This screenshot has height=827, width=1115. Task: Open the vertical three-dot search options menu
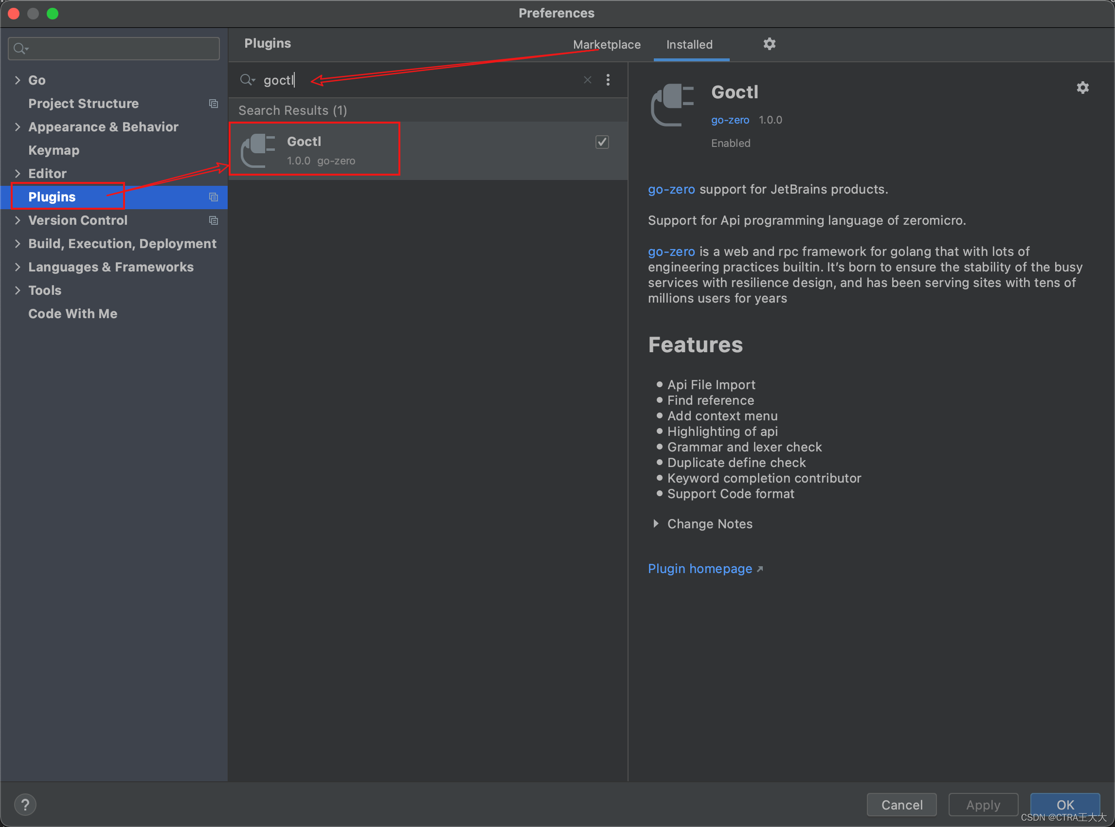tap(608, 80)
